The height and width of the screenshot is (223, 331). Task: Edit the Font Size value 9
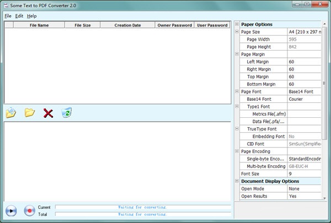[x=304, y=174]
